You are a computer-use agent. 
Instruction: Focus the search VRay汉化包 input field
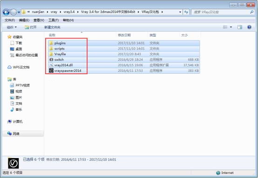pos(220,12)
